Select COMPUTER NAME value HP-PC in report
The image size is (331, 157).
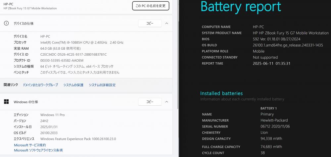(259, 27)
